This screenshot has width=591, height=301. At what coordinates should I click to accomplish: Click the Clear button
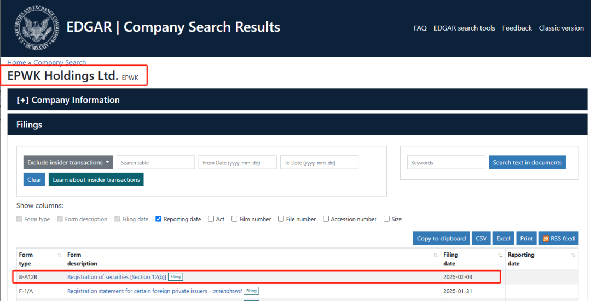click(34, 180)
